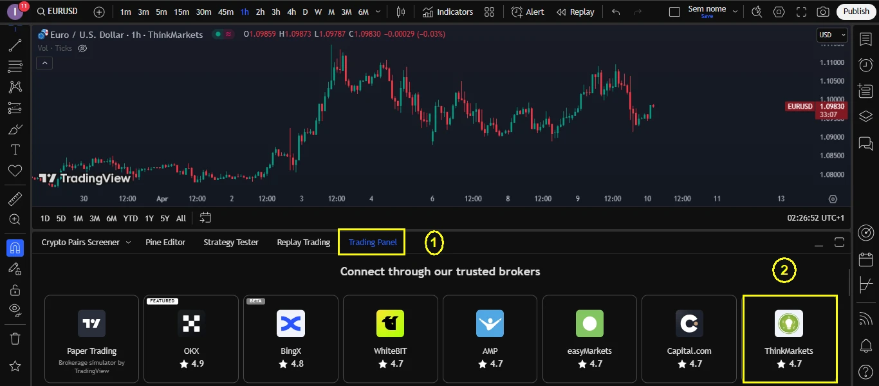Create a new Alert

[x=527, y=12]
